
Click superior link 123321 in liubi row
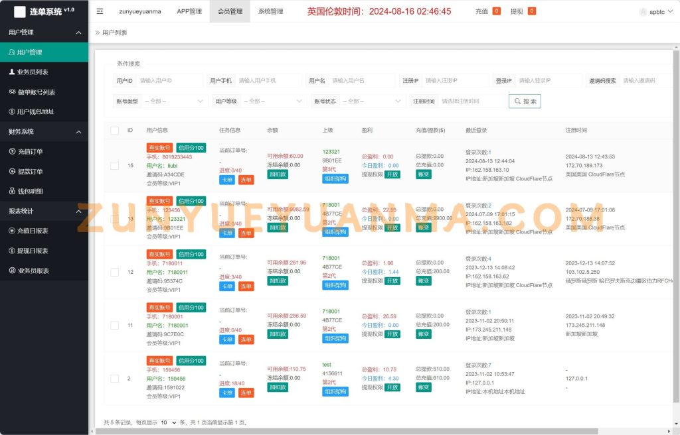(x=331, y=152)
